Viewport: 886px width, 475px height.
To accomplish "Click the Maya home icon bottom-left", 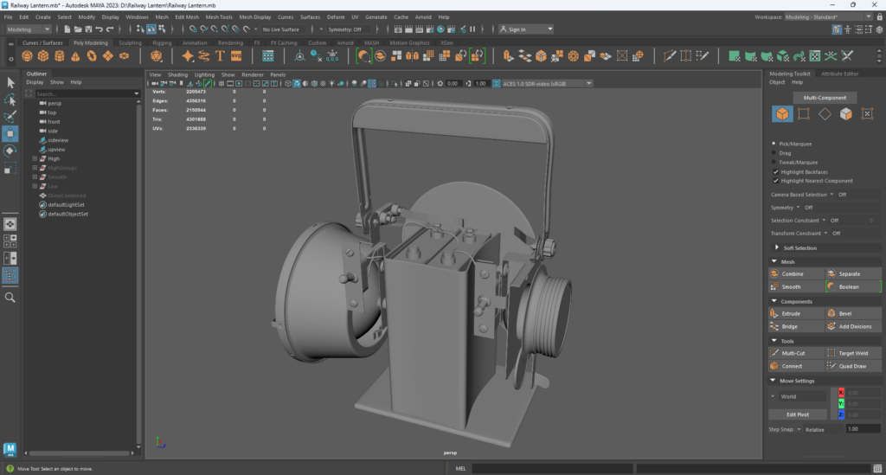I will pyautogui.click(x=10, y=449).
